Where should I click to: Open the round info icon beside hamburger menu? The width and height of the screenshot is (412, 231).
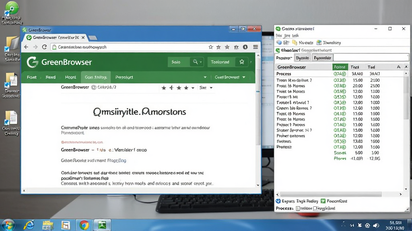[x=245, y=47]
